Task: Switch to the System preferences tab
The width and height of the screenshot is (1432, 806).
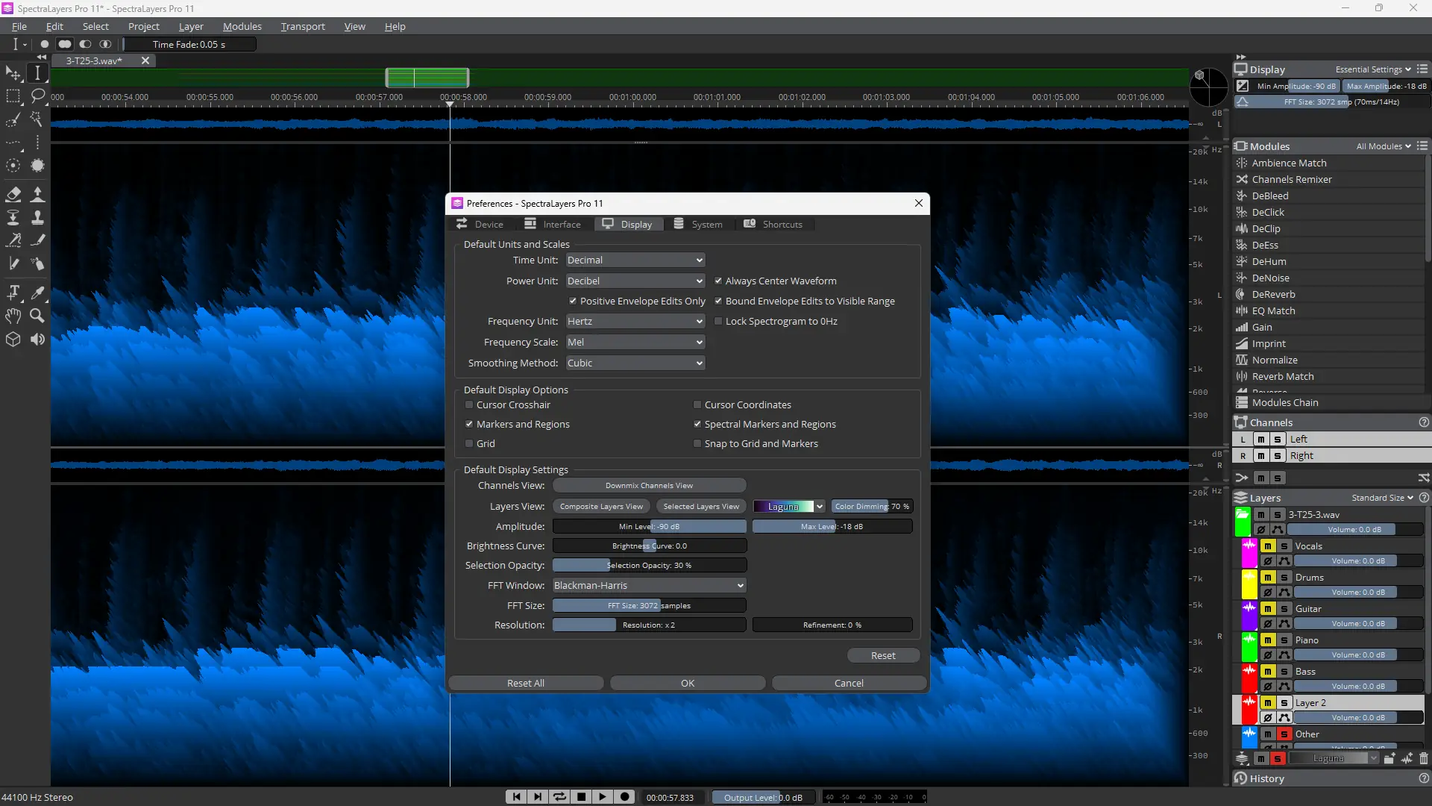Action: 698,224
